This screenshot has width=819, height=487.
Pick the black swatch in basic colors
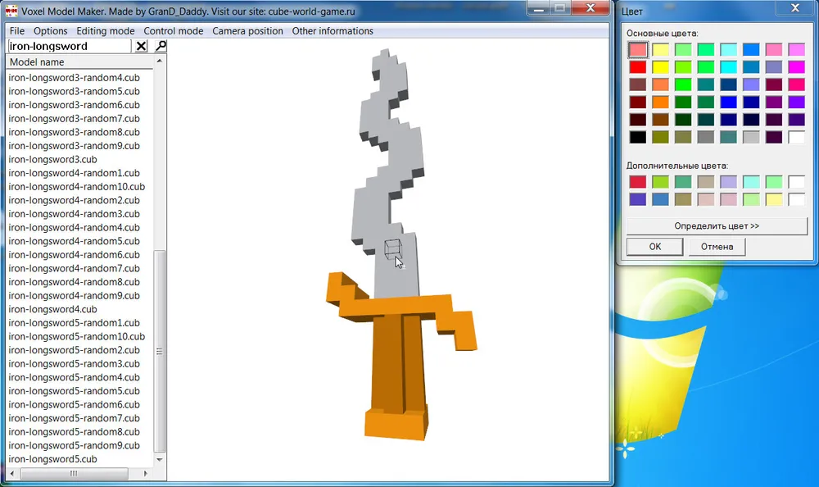click(x=638, y=137)
